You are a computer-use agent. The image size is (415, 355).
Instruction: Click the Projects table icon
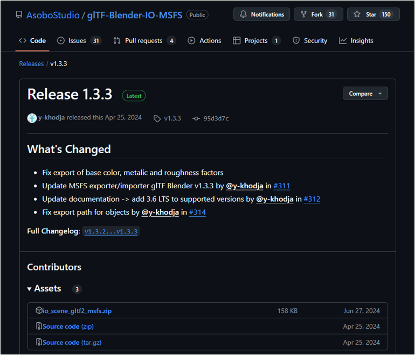pyautogui.click(x=237, y=41)
